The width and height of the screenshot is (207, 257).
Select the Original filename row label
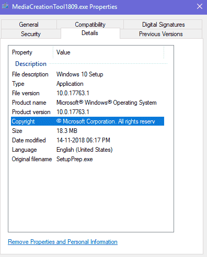tap(32, 159)
